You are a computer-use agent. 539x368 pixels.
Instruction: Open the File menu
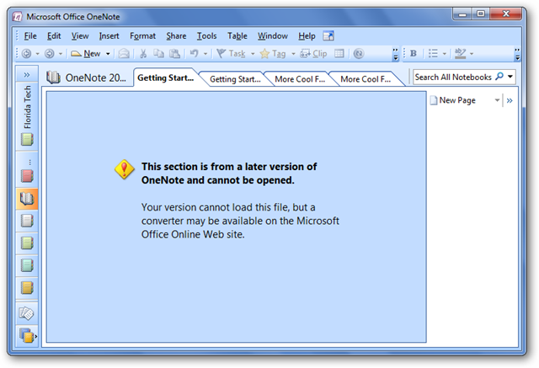pyautogui.click(x=30, y=36)
